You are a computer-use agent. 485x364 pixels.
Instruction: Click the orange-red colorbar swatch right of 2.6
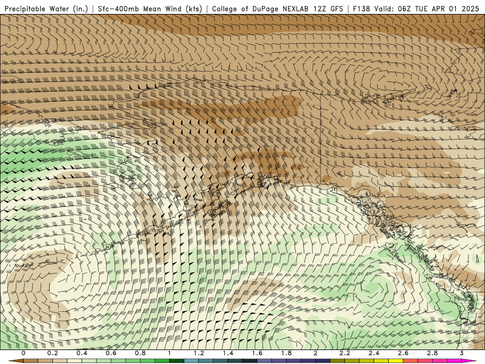(410, 361)
